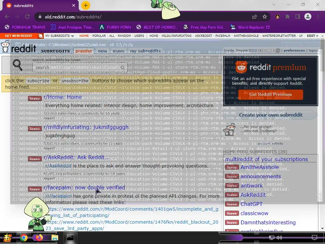Leave announcements in sidebar
325x244 pixels.
pos(232,176)
